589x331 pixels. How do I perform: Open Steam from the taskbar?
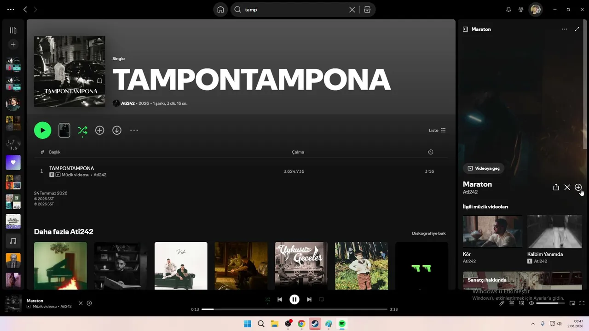(315, 324)
